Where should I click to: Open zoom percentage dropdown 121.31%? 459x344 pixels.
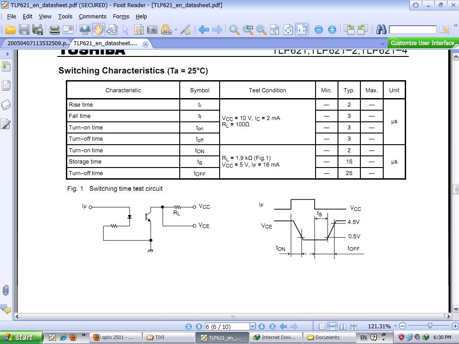pos(395,326)
